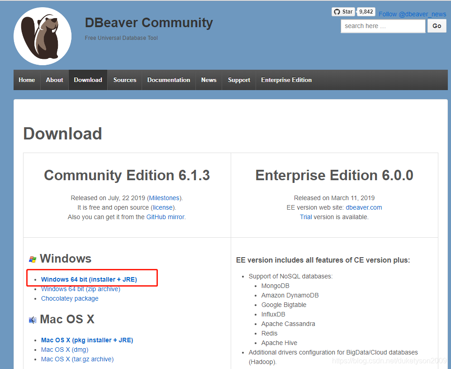Open the Home menu item
Screen dimensions: 451x369
[x=27, y=80]
